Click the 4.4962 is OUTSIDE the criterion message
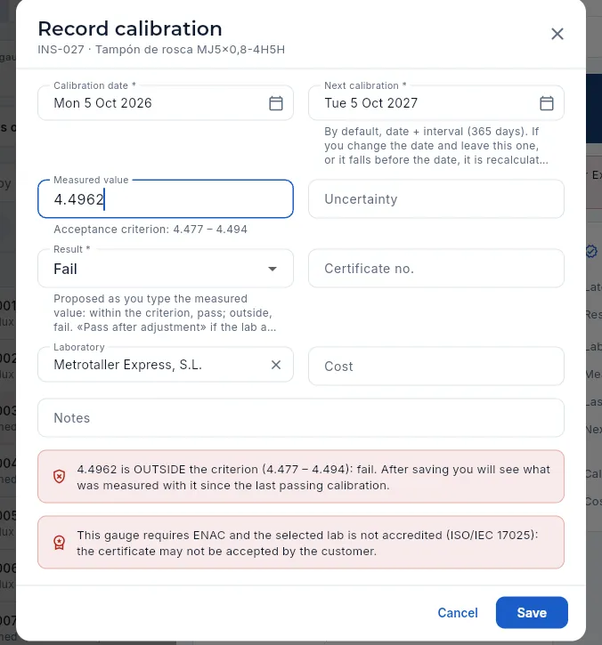The height and width of the screenshot is (645, 602). click(x=313, y=477)
